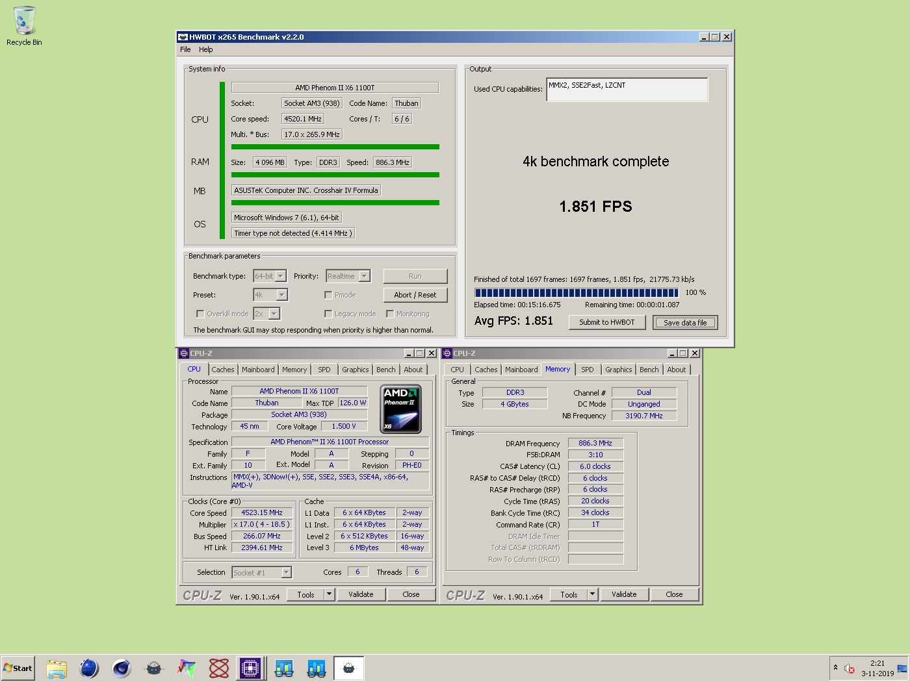Expand Tools arrow in CPU-Z Memory window

point(592,594)
